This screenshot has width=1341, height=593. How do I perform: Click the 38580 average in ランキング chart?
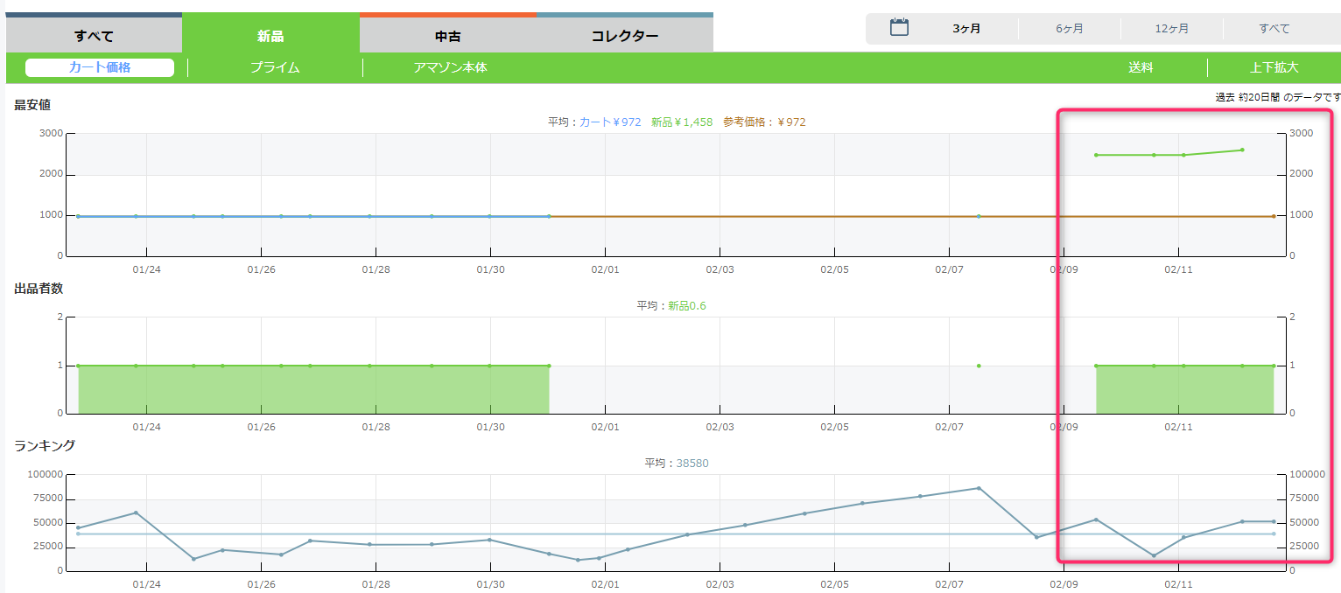coord(692,464)
